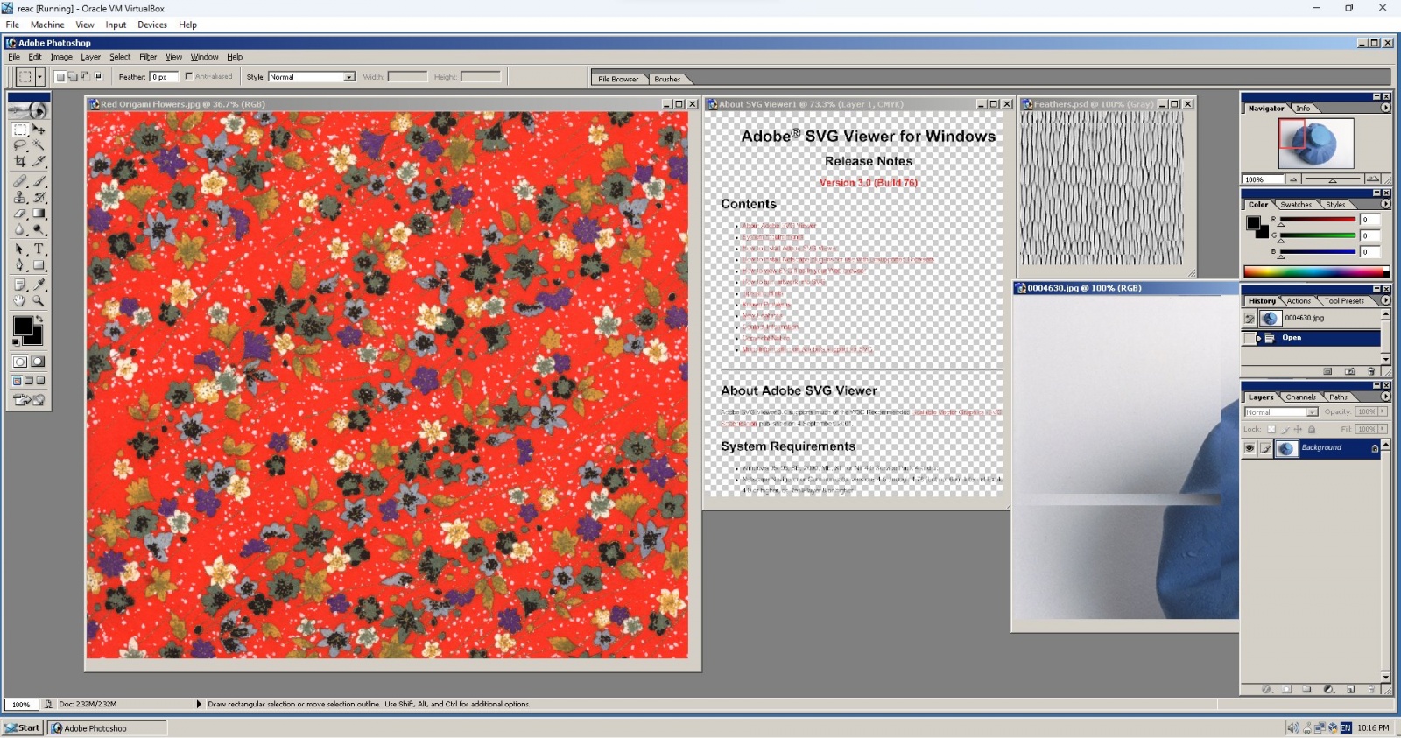The image size is (1401, 738).
Task: Choose Intersect with selection mode
Action: click(x=99, y=76)
